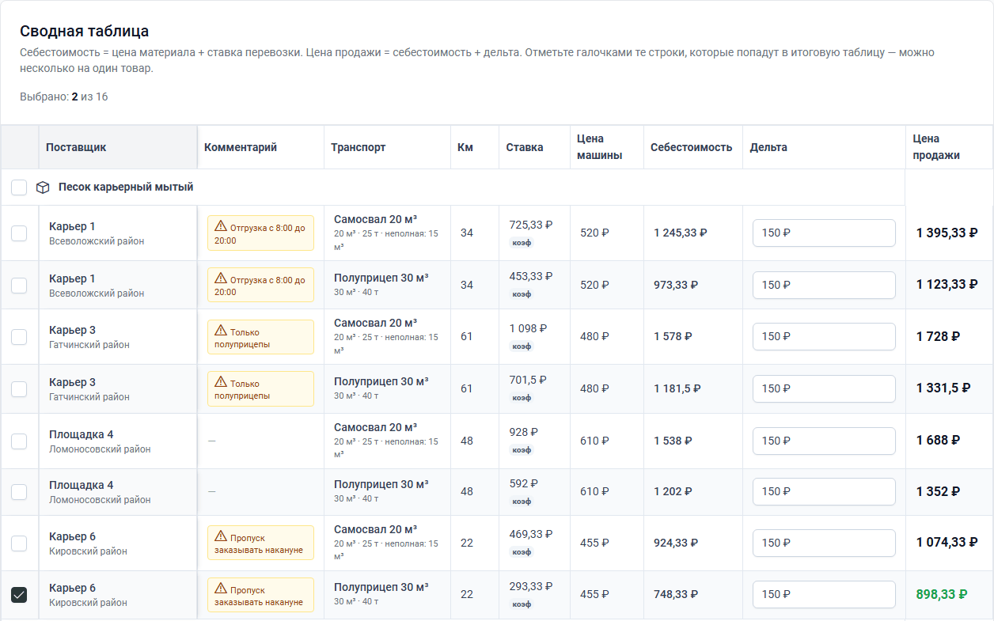The image size is (994, 621).
Task: Select checkbox for Карьер 3 Полуприцеп row
Action: [x=19, y=389]
